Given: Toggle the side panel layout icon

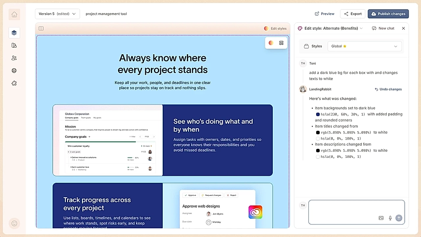Looking at the screenshot, I should (x=41, y=28).
